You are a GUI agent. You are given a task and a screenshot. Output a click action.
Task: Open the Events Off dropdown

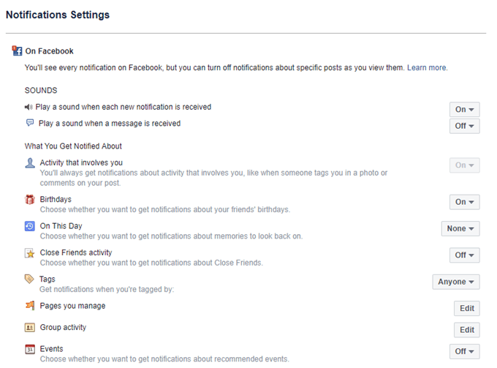click(x=464, y=352)
